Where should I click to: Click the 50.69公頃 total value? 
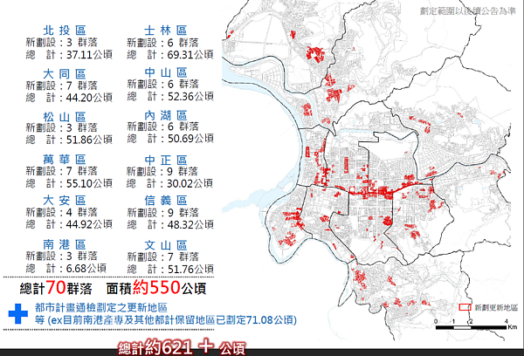point(190,139)
